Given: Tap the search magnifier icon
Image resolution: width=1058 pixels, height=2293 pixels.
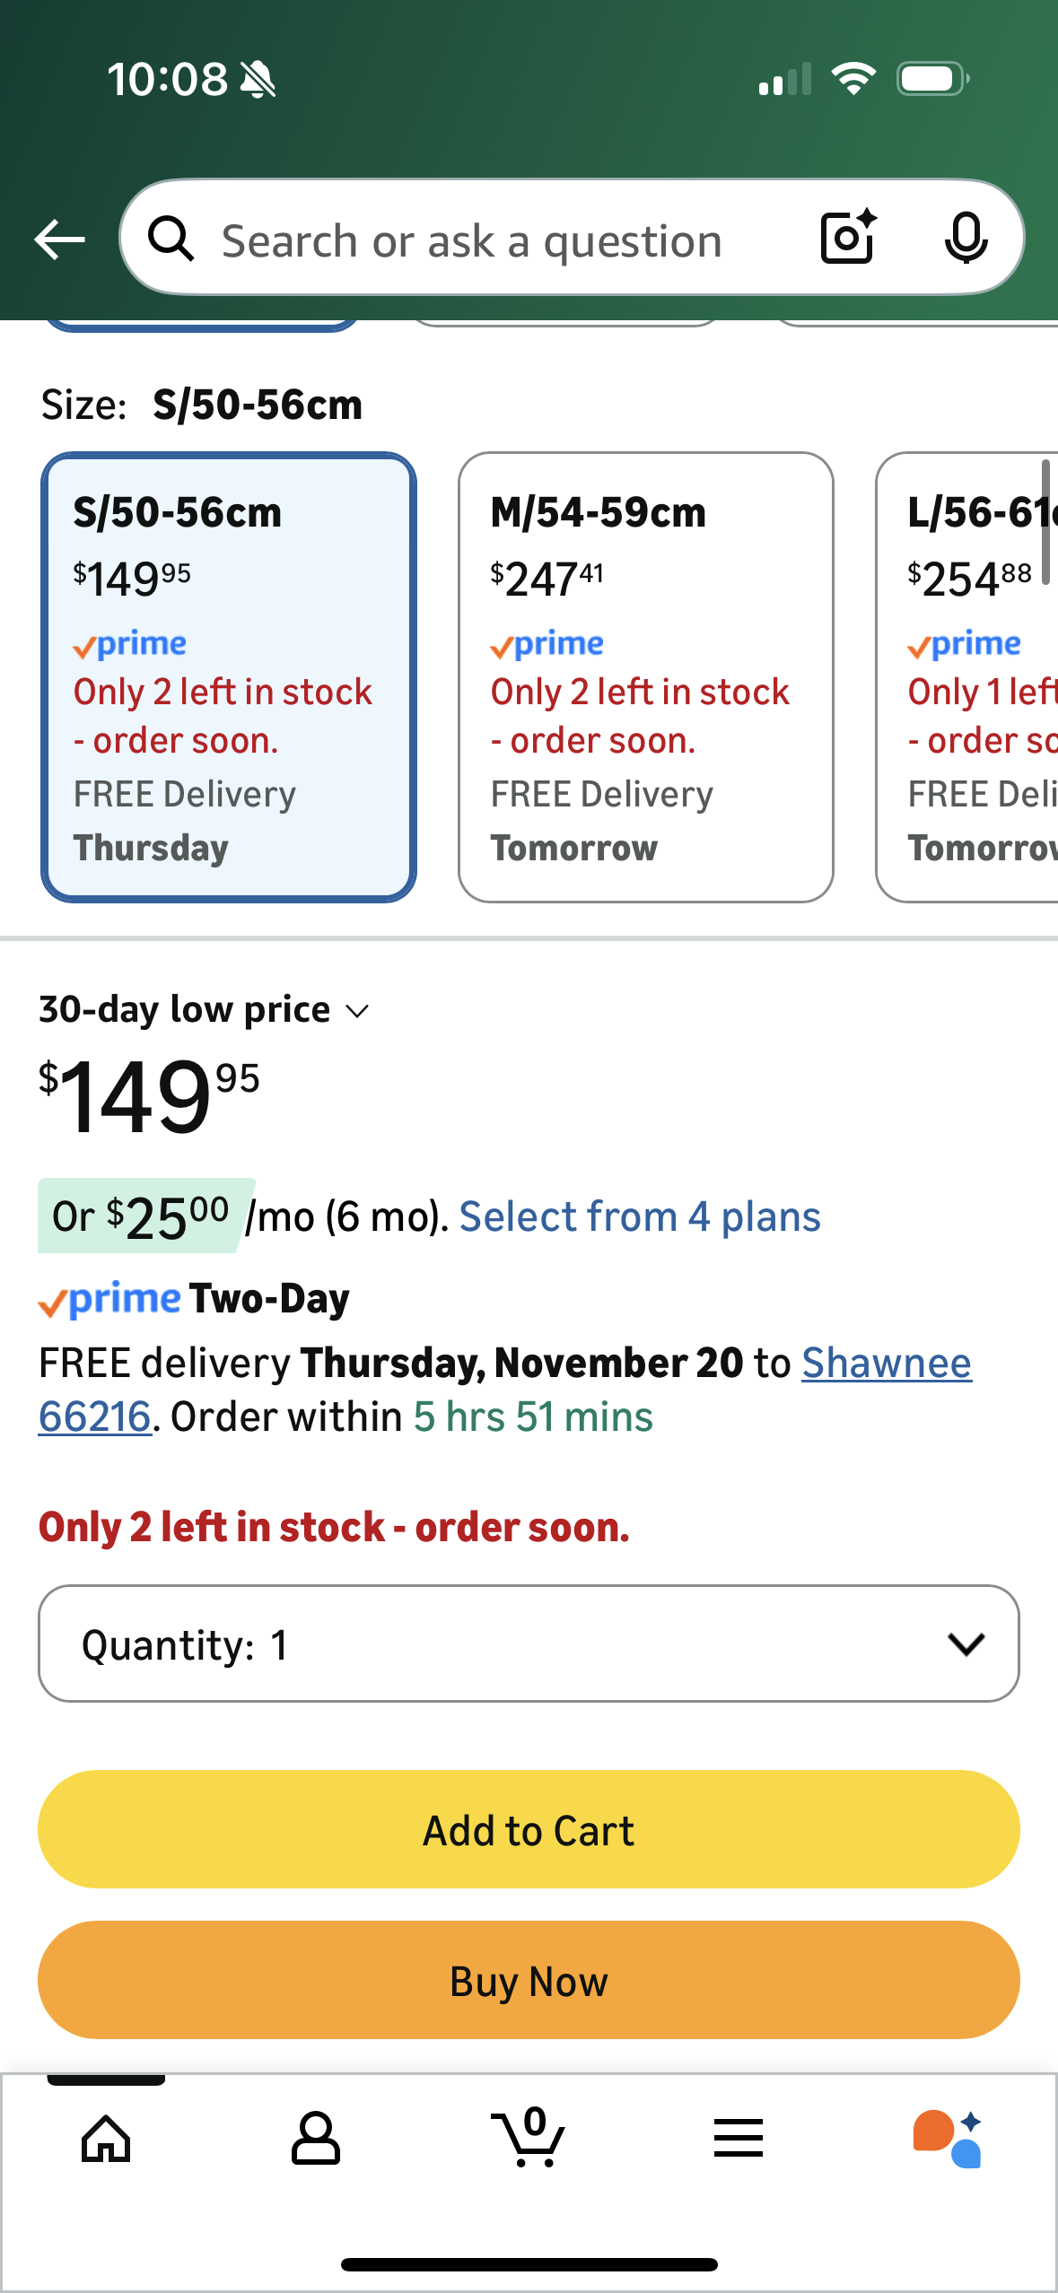Looking at the screenshot, I should [171, 240].
